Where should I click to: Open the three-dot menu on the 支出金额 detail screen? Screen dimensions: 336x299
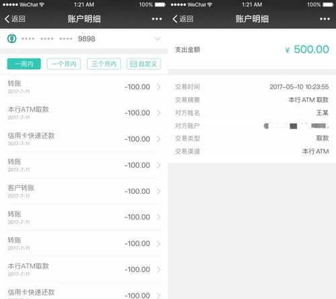point(325,19)
